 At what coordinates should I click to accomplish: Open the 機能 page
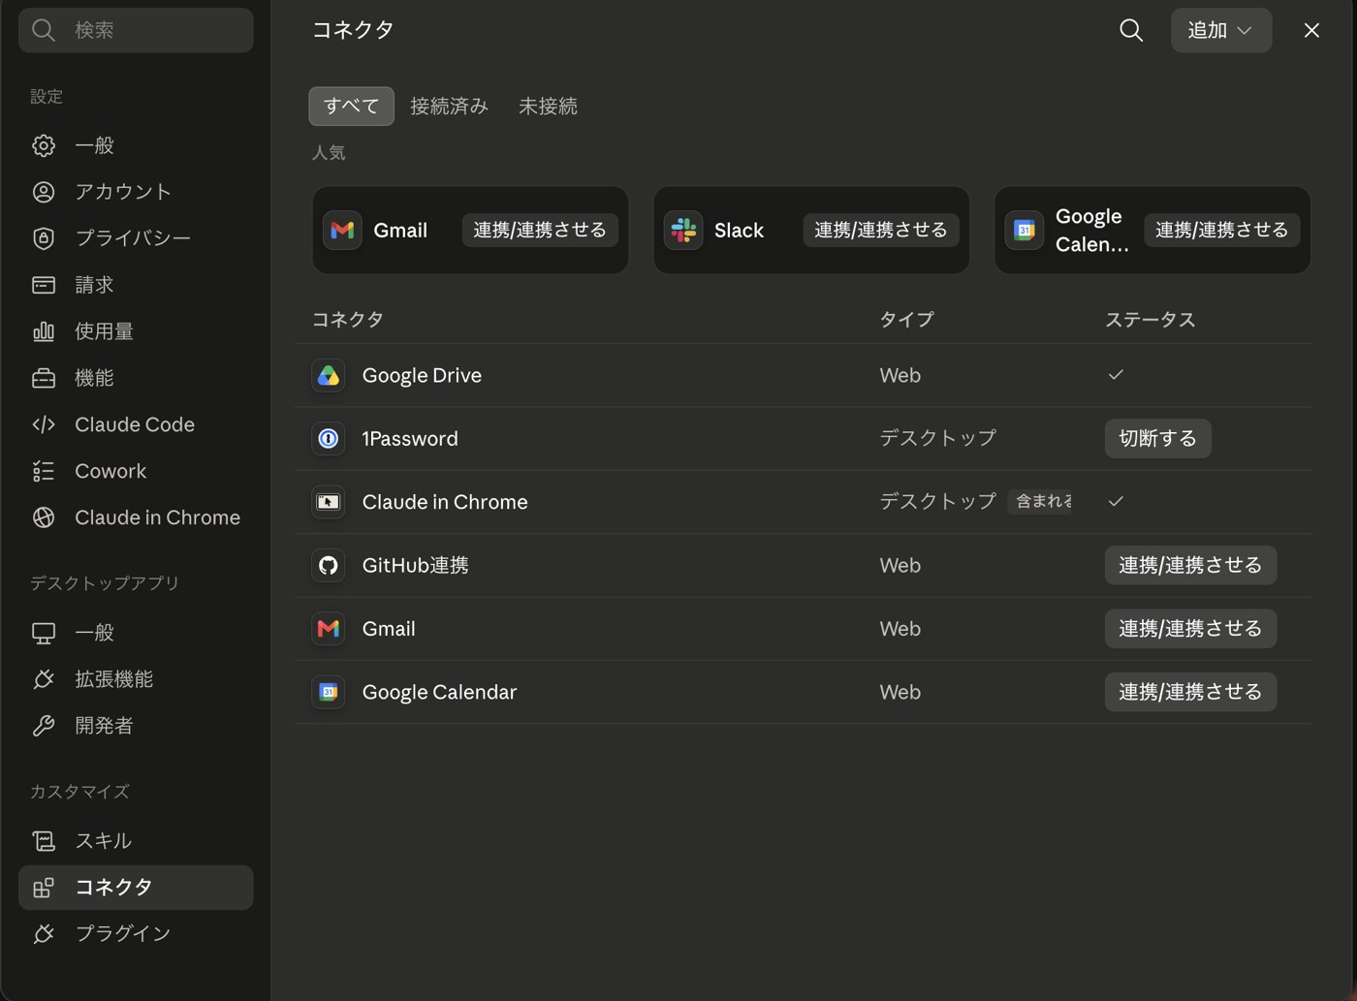tap(136, 378)
